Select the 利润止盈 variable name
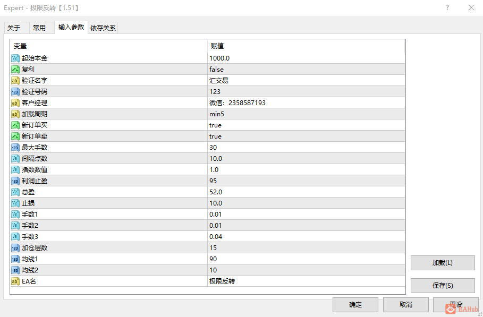This screenshot has width=483, height=317. pos(35,181)
